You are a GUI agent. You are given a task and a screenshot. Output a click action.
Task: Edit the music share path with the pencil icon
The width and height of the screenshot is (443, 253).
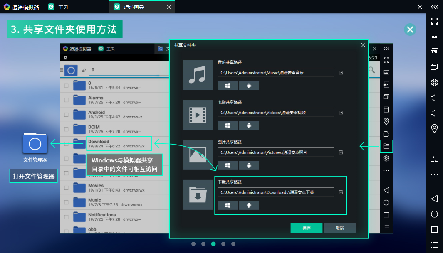click(x=341, y=72)
